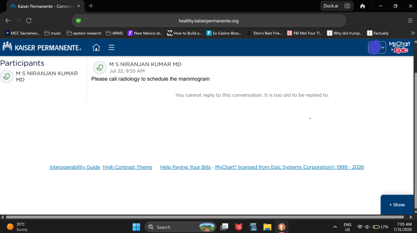Open FBI Met Four Ti... bookmark

[305, 33]
